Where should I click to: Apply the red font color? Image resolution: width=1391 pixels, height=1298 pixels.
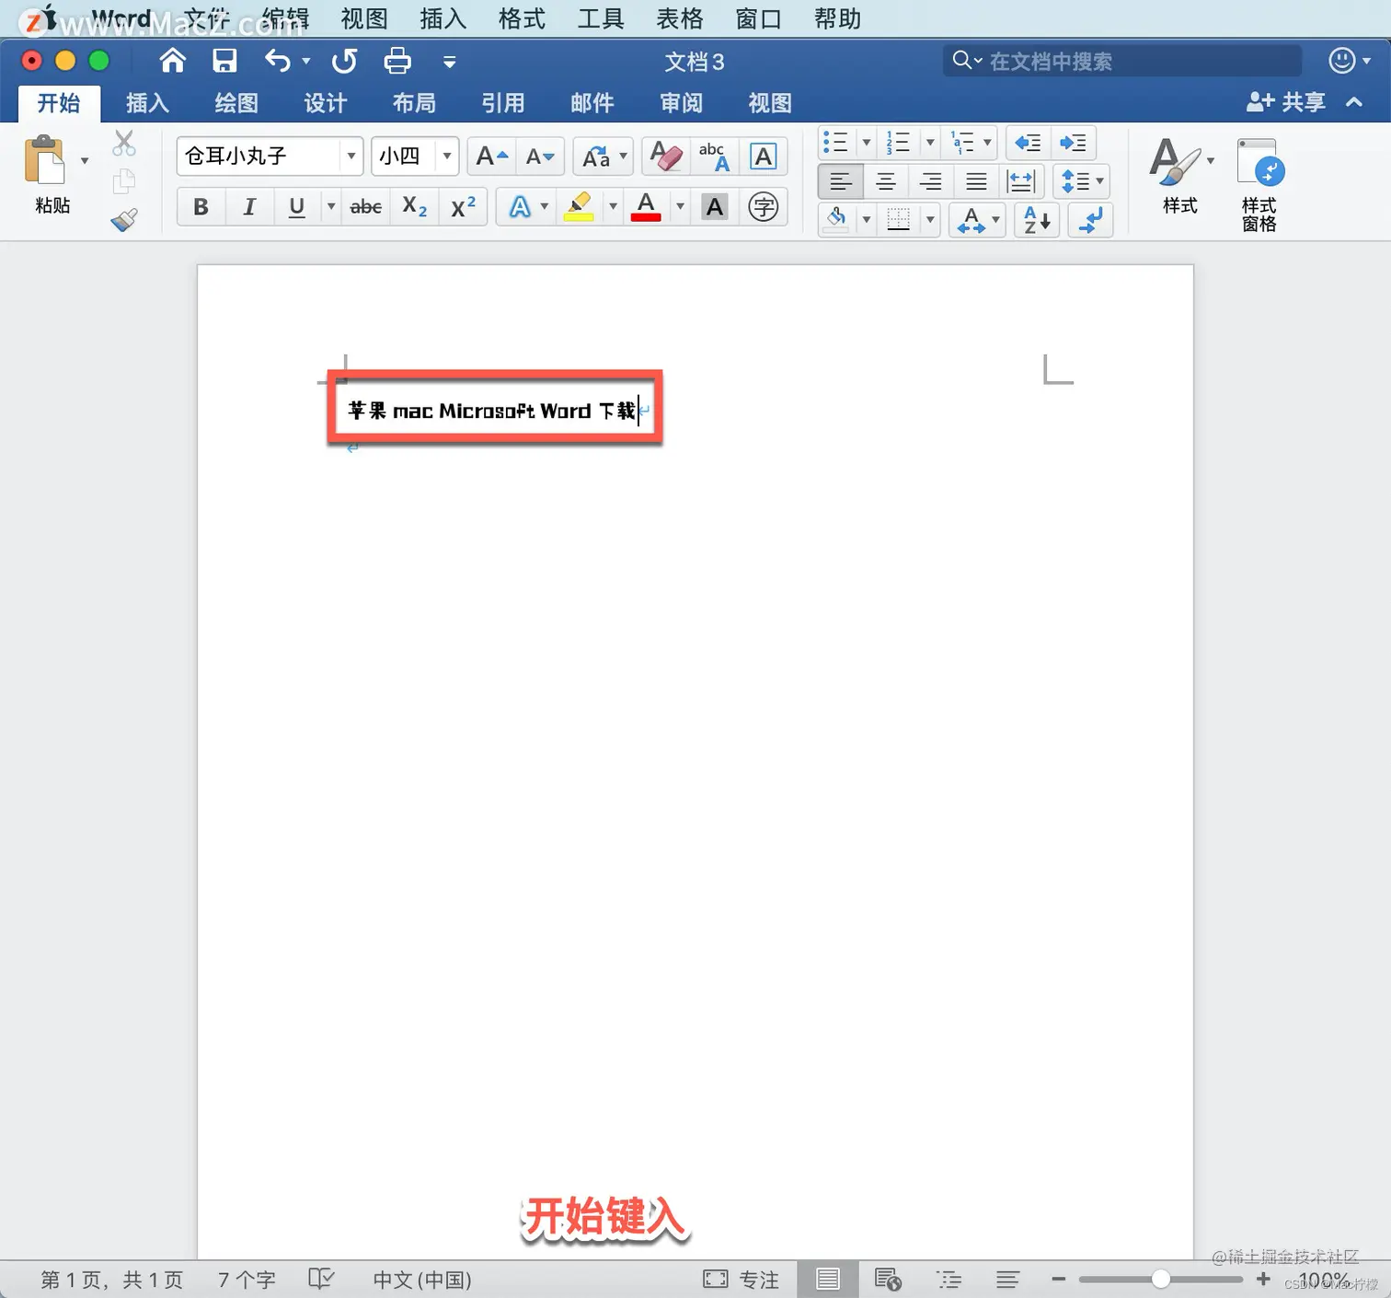pyautogui.click(x=646, y=207)
